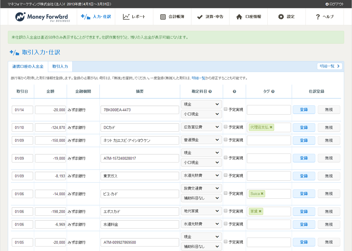The height and width of the screenshot is (251, 352).
Task: Open 会計帳簿 grid icon menu
Action: click(x=172, y=17)
